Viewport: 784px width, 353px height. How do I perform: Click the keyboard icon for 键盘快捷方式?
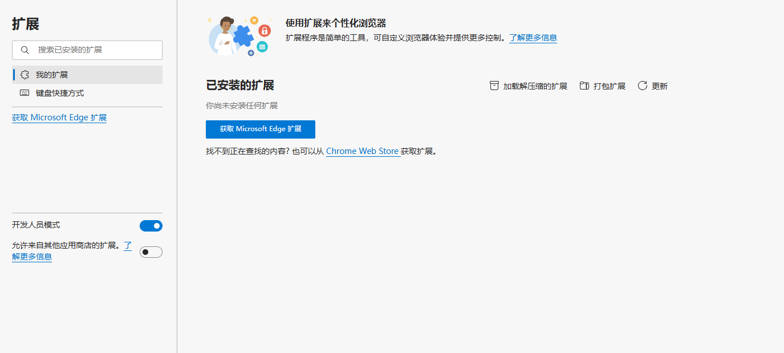[x=25, y=93]
